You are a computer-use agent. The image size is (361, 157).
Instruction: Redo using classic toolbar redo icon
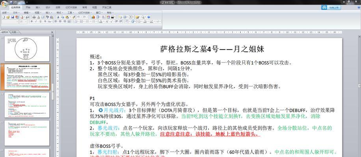click(84, 17)
